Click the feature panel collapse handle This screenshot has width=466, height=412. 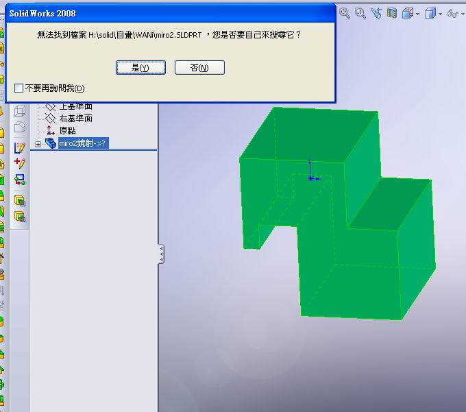161,254
